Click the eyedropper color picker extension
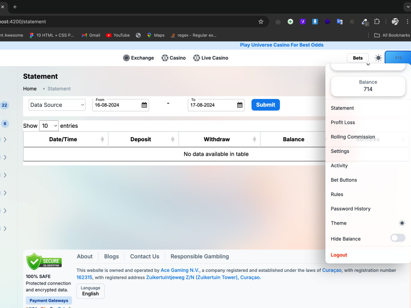The height and width of the screenshot is (308, 411). coord(364,22)
